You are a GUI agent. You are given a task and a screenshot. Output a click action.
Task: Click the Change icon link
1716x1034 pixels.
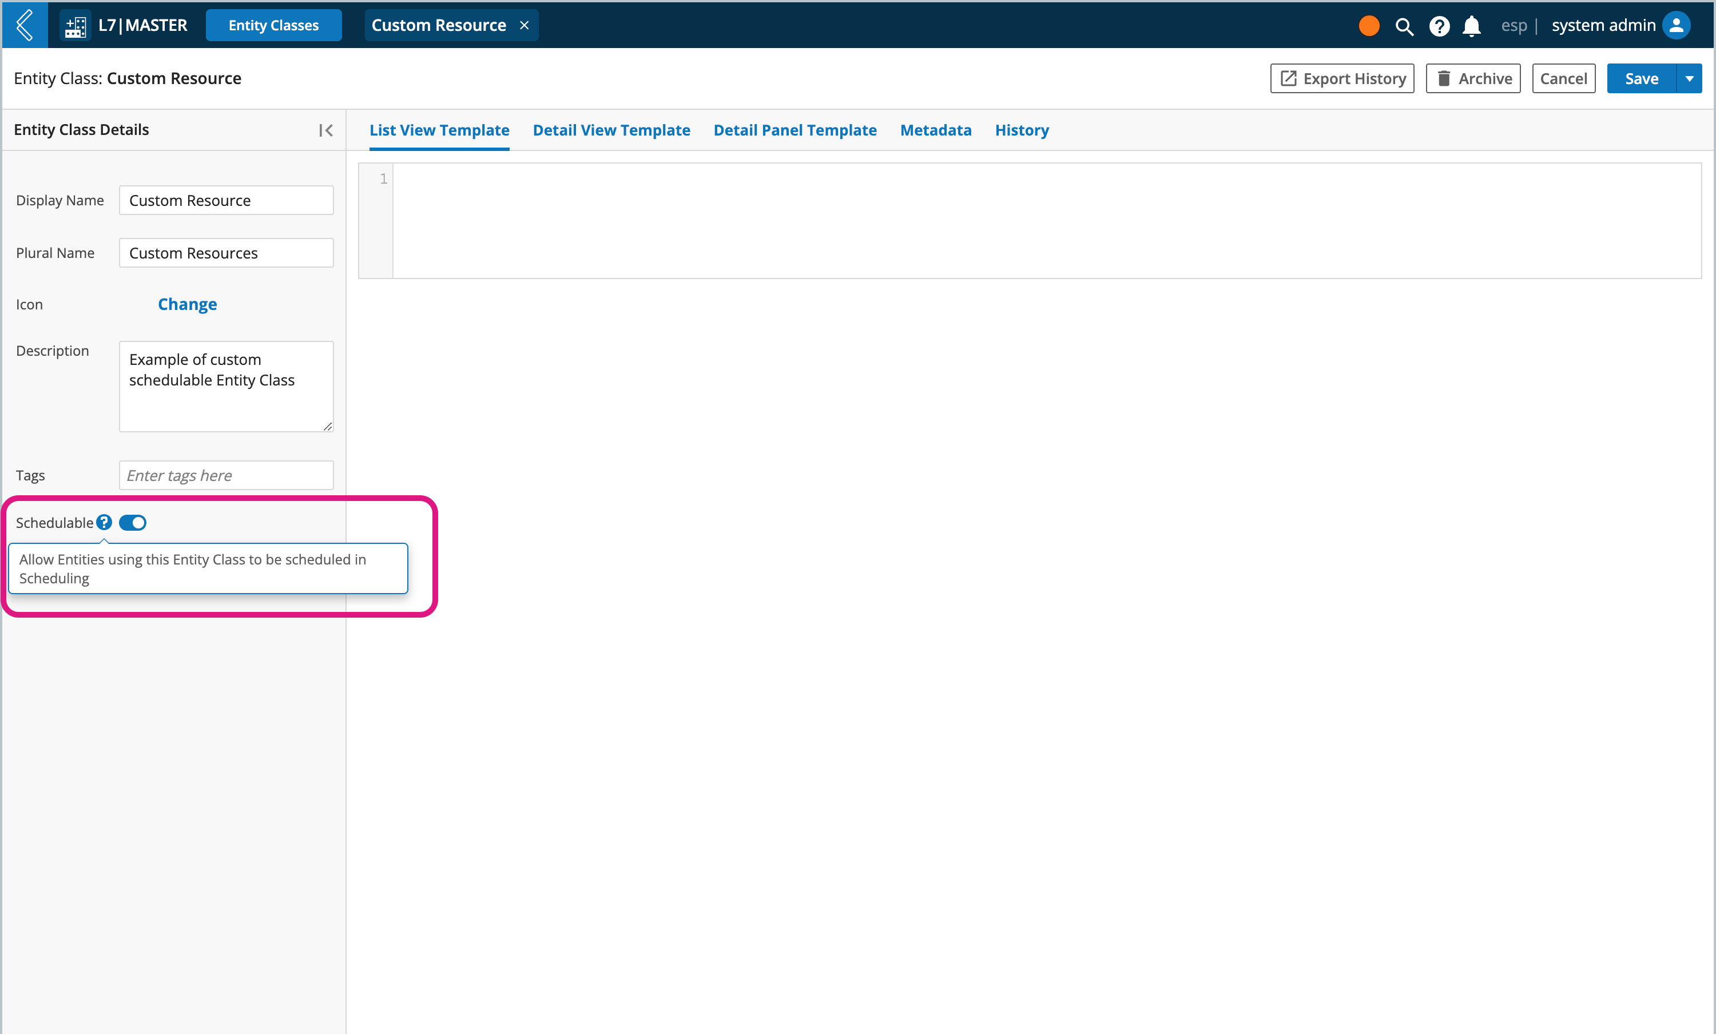point(188,304)
